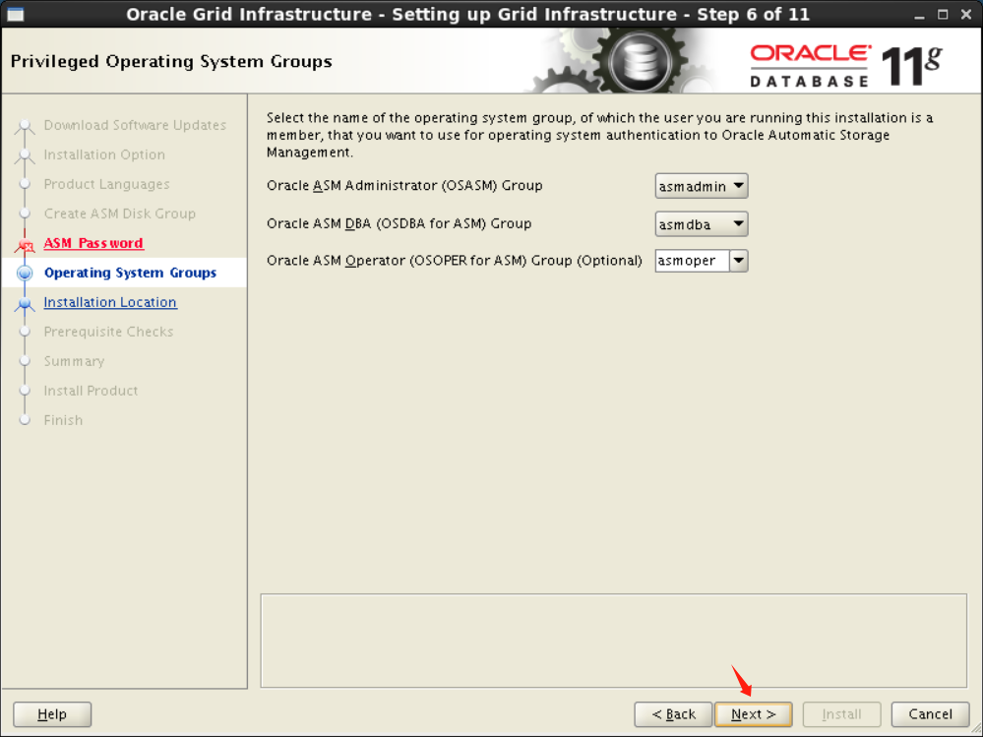Click the Prerequisite Checks step marker
This screenshot has width=983, height=737.
click(x=26, y=332)
